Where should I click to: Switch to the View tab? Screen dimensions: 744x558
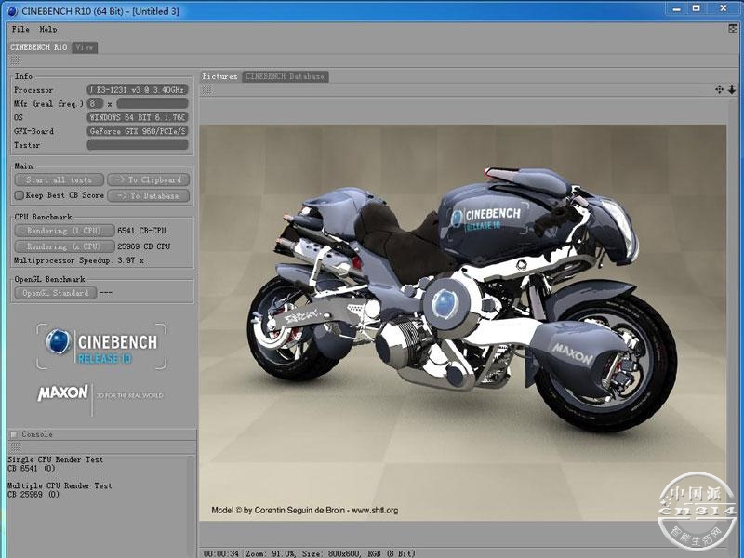coord(85,47)
